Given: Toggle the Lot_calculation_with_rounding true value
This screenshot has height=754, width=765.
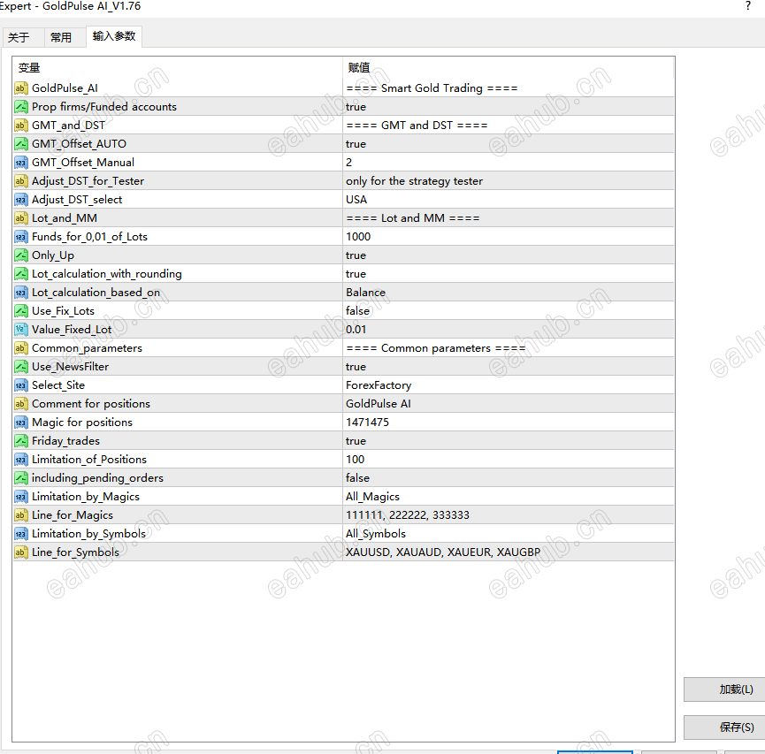Looking at the screenshot, I should [x=508, y=274].
